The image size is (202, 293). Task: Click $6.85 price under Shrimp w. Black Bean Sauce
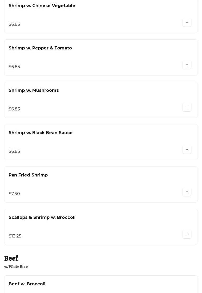(14, 151)
